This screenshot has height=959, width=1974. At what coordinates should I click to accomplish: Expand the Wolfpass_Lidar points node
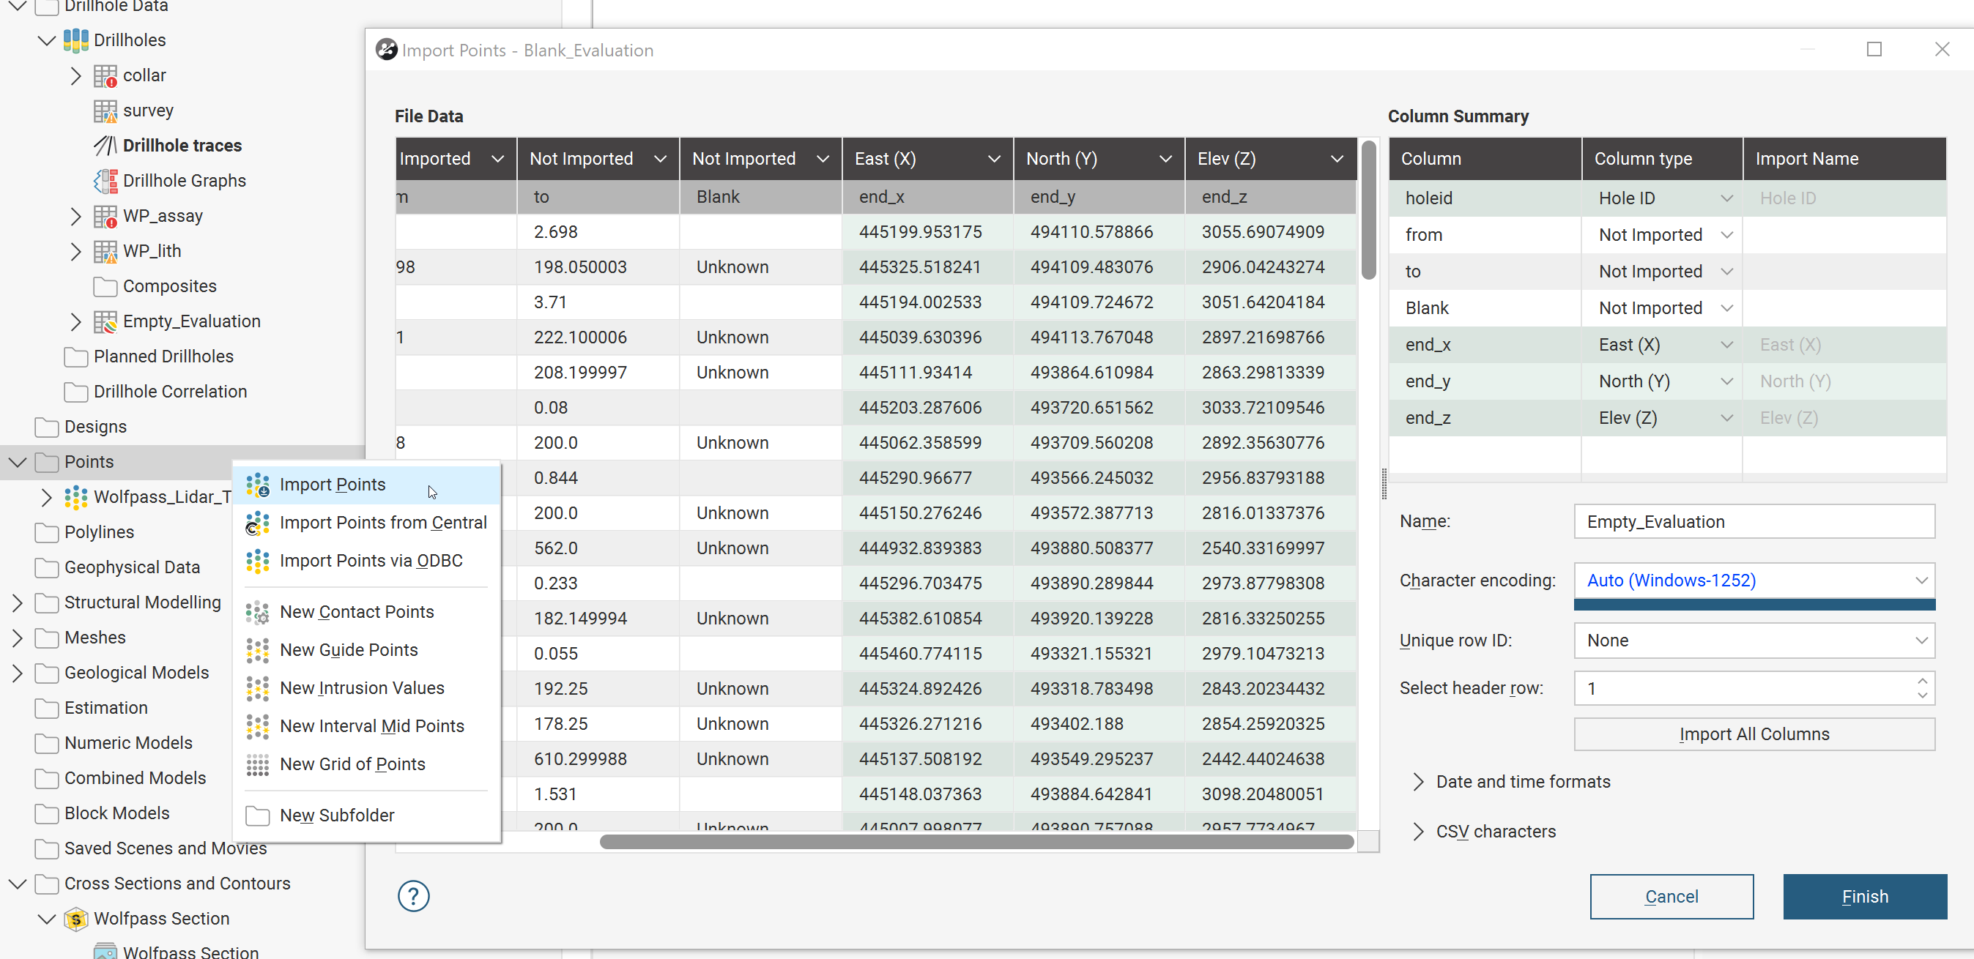46,497
